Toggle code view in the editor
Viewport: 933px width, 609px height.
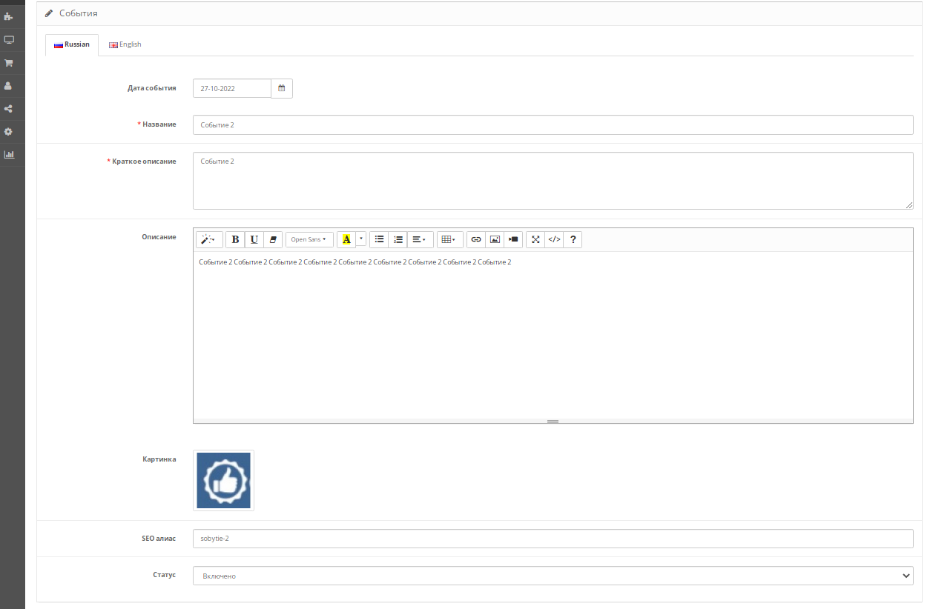554,239
